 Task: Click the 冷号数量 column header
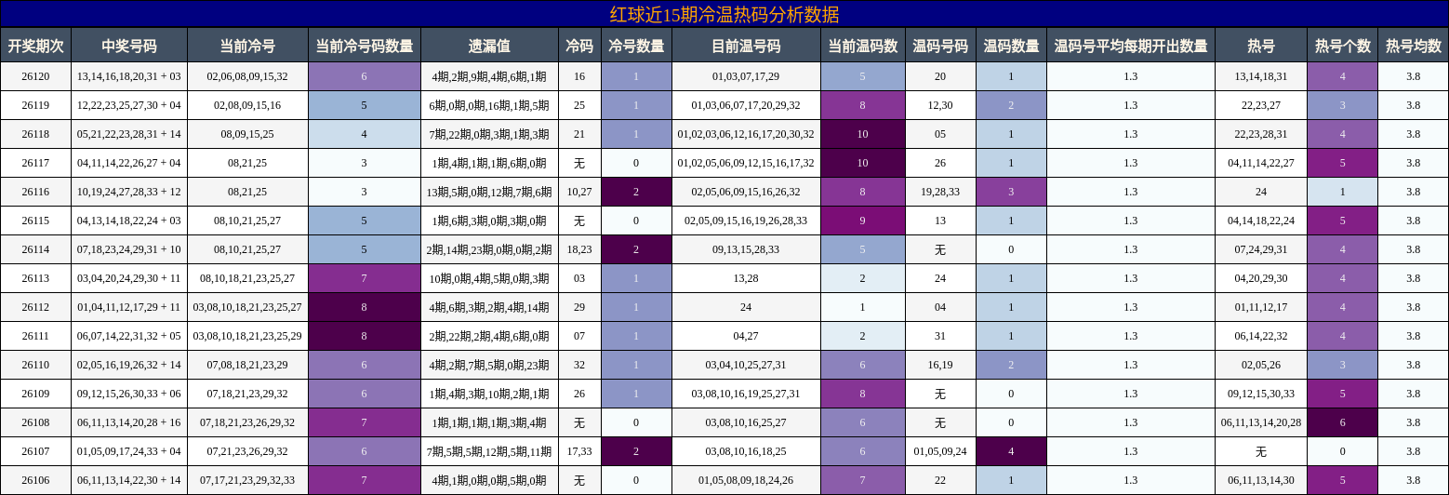(636, 45)
